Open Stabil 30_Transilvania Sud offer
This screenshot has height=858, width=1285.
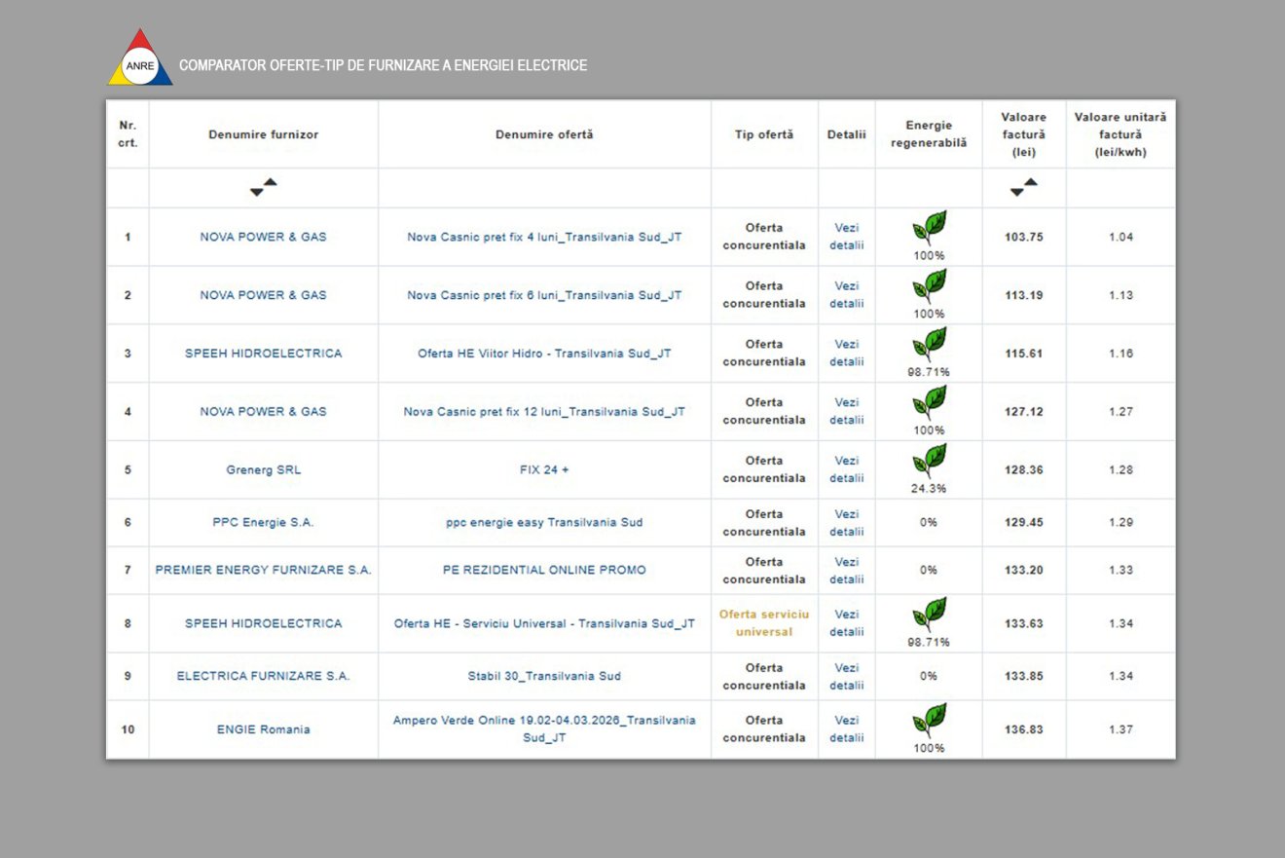click(544, 676)
